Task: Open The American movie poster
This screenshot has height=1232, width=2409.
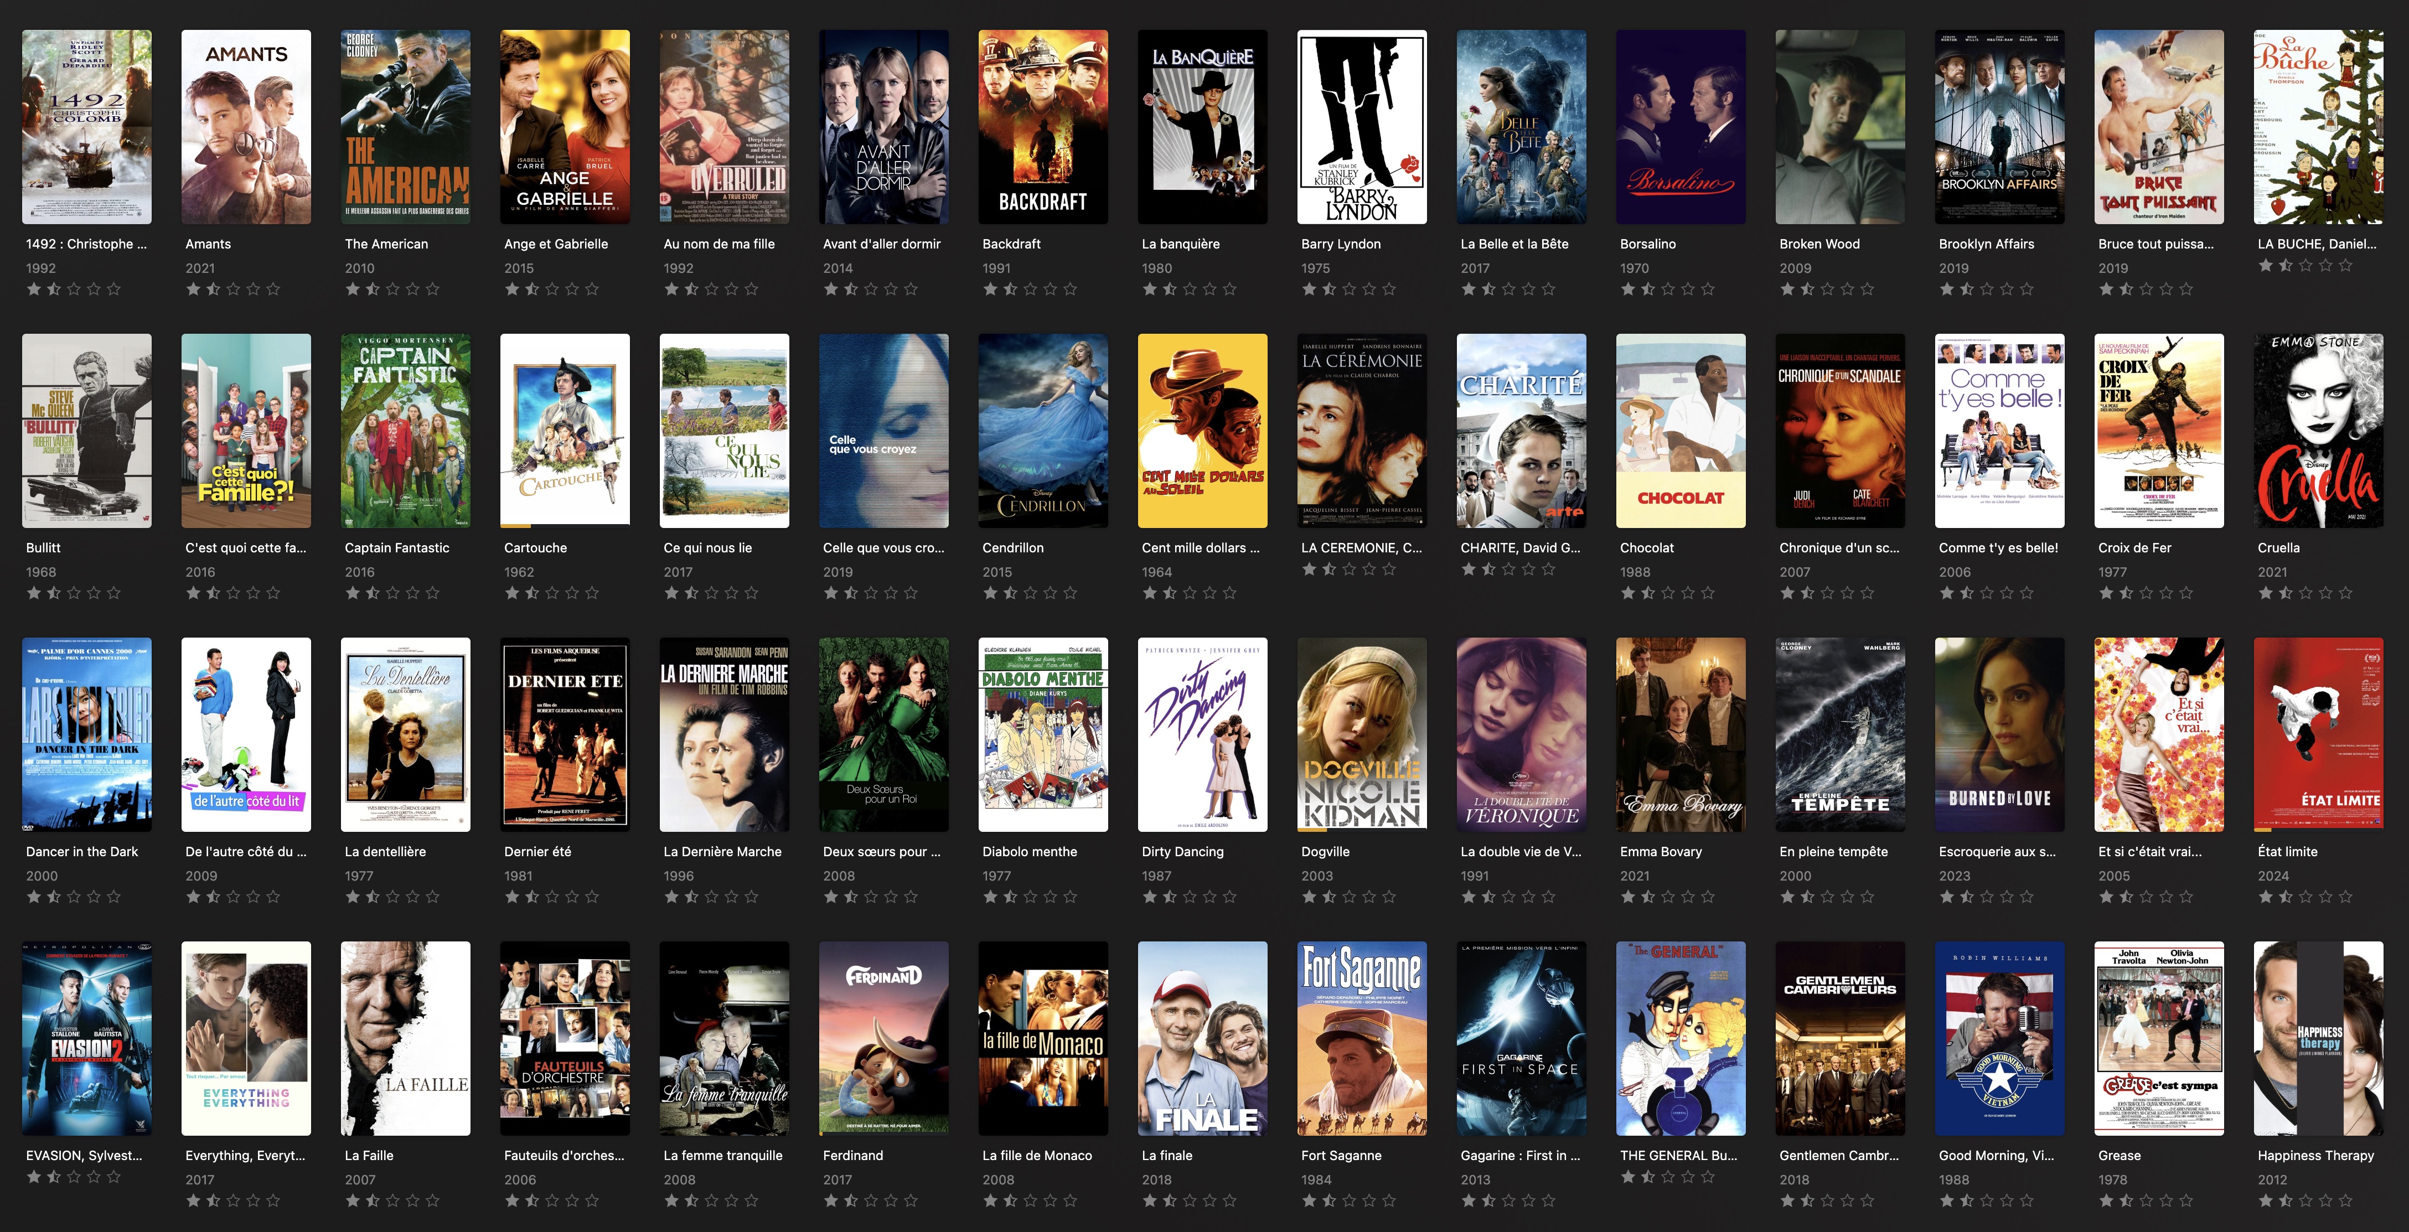Action: (x=406, y=127)
